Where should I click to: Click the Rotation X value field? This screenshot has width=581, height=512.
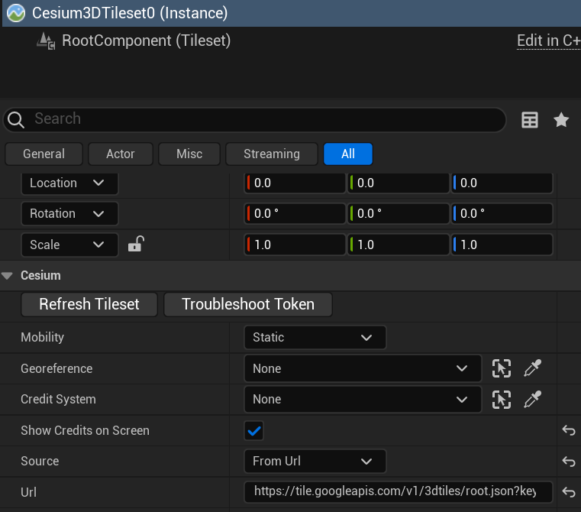coord(295,213)
